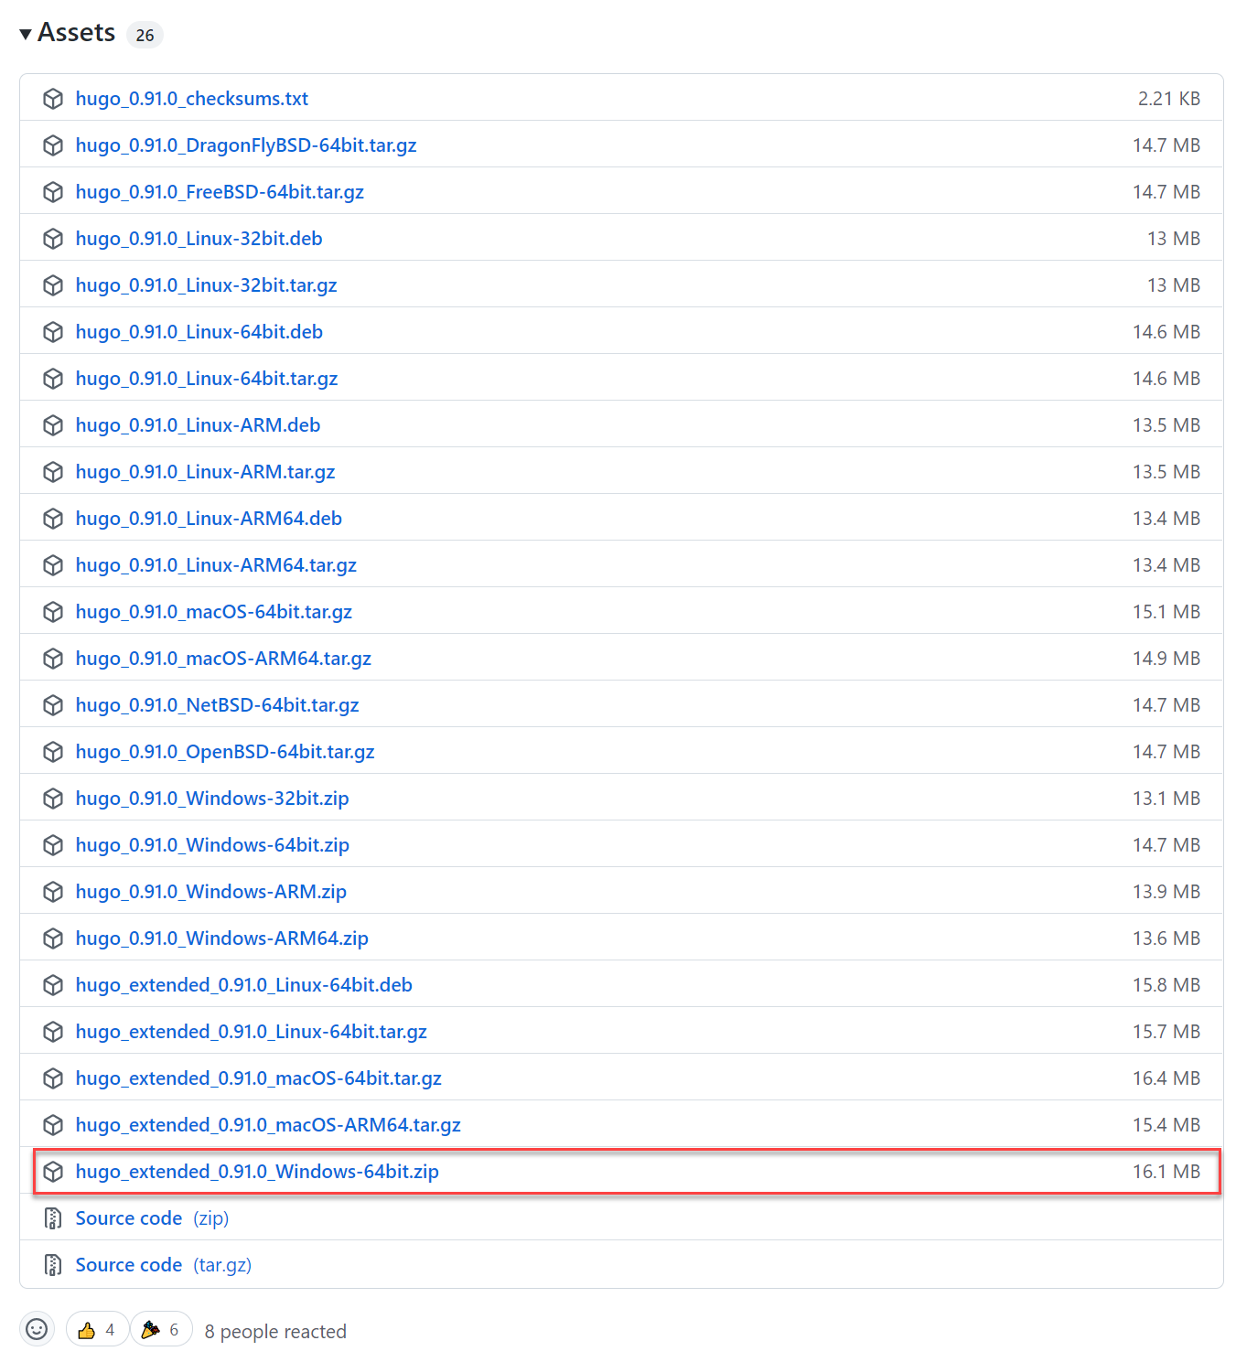Viewport: 1236px width, 1362px height.
Task: Download hugo_0.91.0_Linux-64bit.deb
Action: (199, 331)
